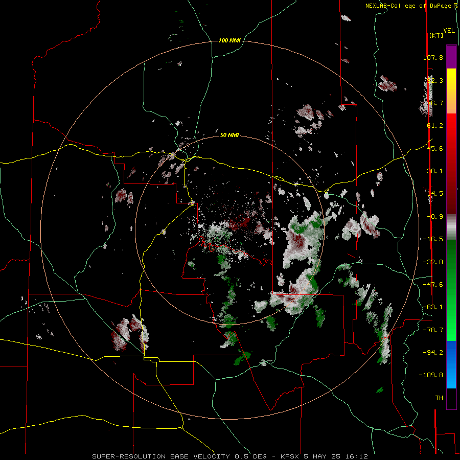Click the -16.5 legend value

433,239
